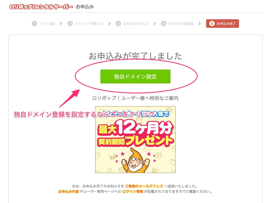
Task: Click the chevron after プラン選択
Action: (61, 23)
